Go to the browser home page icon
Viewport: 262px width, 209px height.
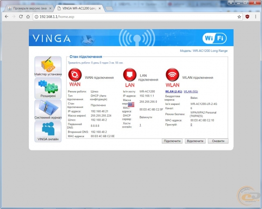[28, 17]
